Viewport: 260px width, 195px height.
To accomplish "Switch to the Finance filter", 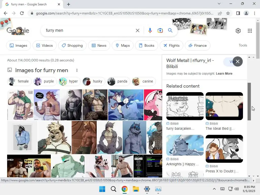I will [198, 45].
